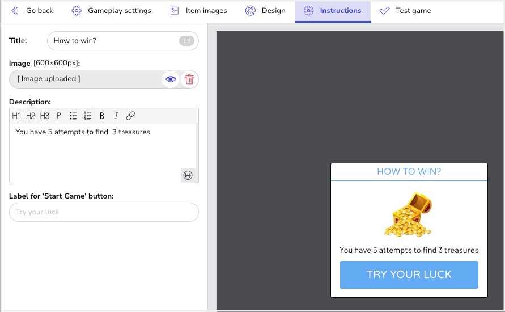Insert a numbered list
The image size is (505, 312).
(87, 116)
